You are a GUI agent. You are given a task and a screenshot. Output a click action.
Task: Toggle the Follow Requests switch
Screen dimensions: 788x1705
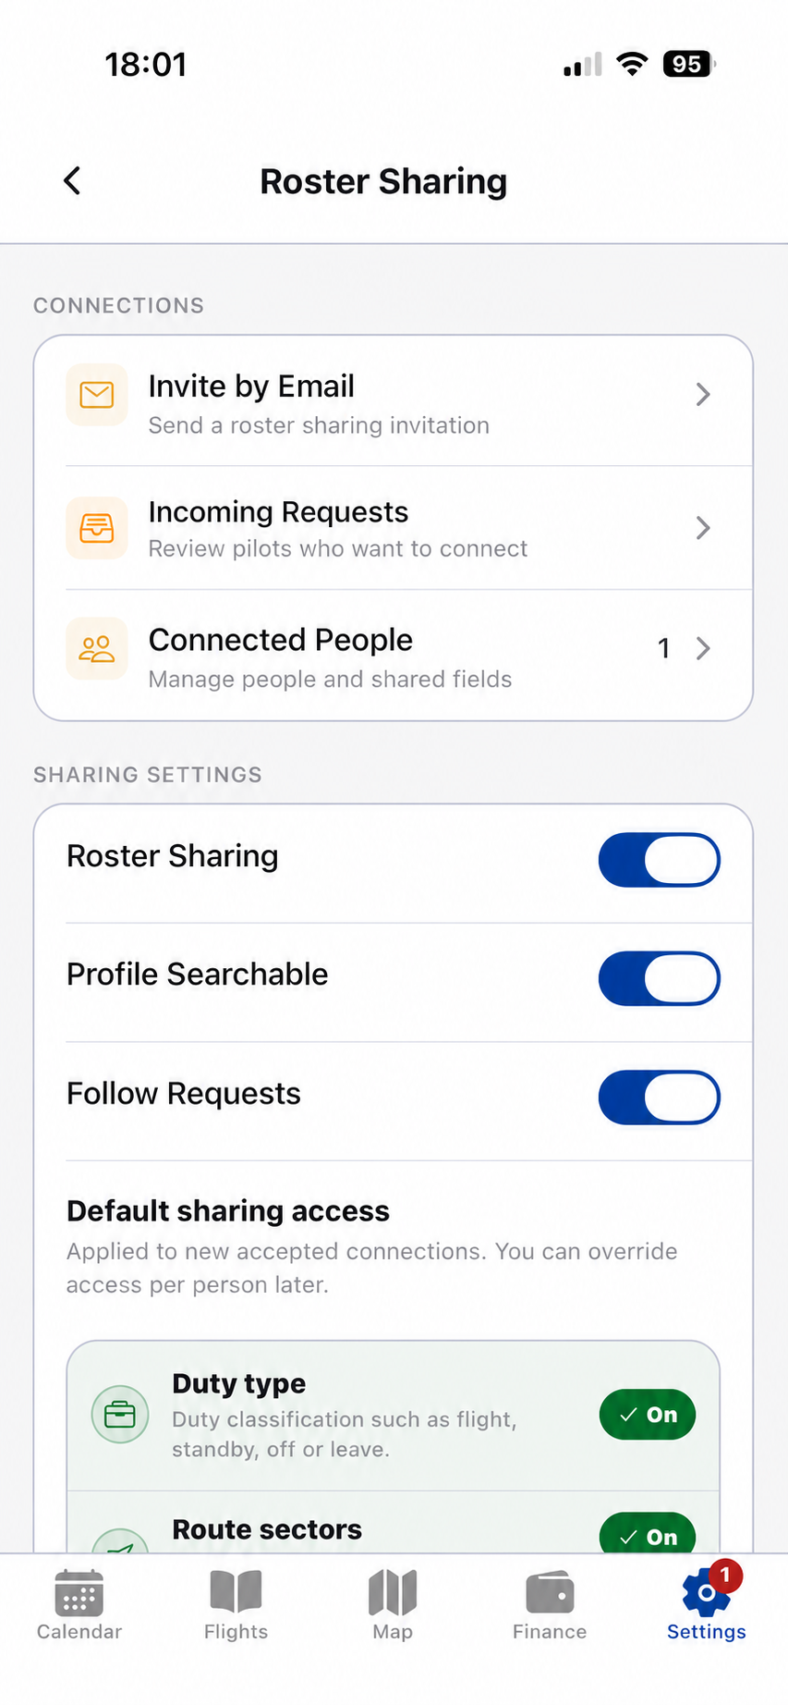660,1098
